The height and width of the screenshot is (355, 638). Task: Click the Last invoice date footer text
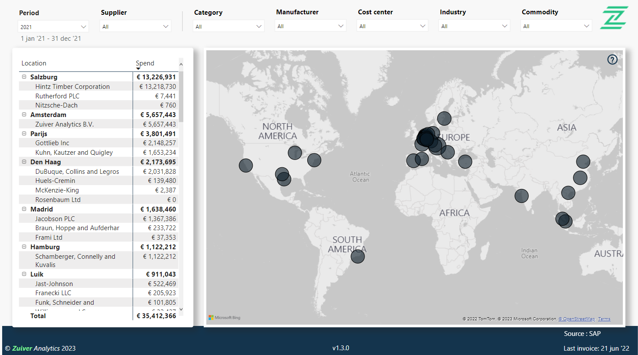[596, 348]
